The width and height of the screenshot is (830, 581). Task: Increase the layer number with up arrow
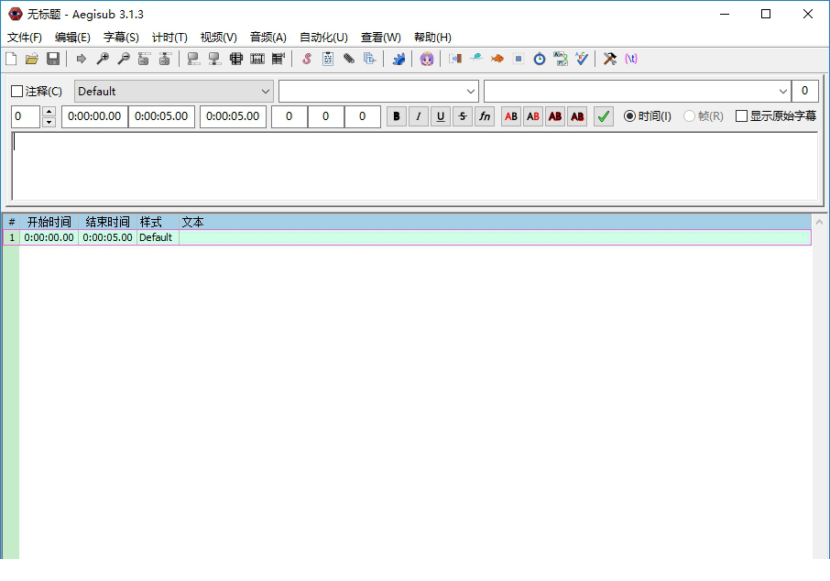click(49, 111)
